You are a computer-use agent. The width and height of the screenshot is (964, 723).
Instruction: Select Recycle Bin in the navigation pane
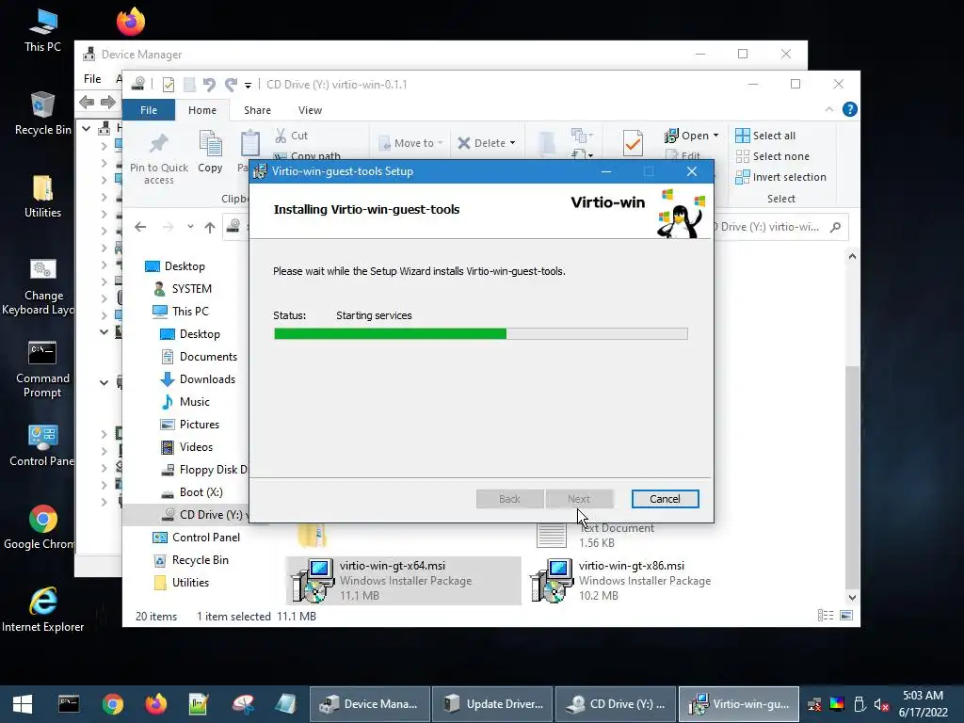[191, 560]
